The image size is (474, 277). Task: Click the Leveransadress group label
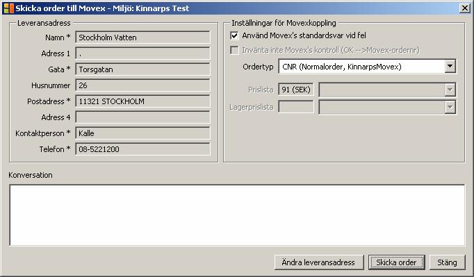[44, 23]
